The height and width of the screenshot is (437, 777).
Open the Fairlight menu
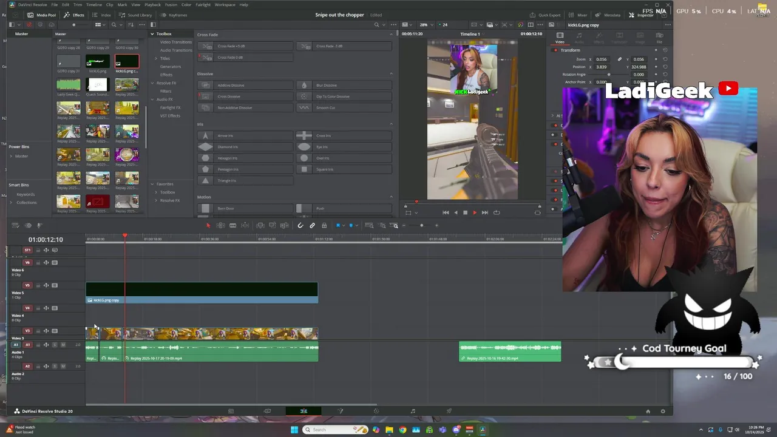203,4
